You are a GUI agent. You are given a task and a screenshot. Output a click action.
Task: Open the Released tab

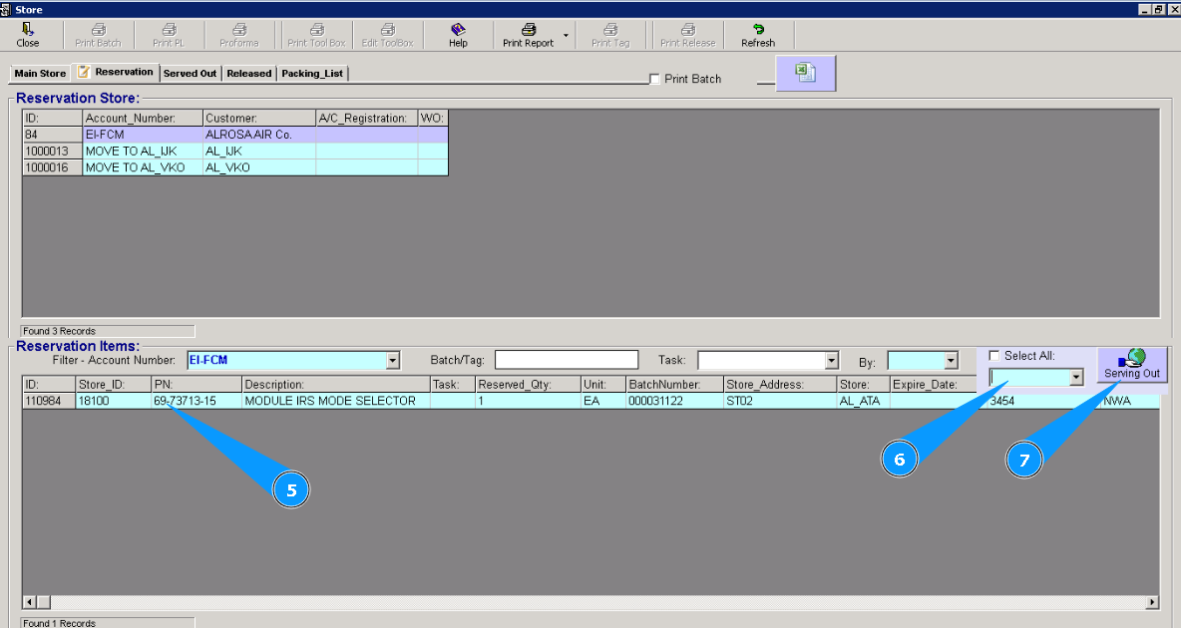[x=249, y=73]
